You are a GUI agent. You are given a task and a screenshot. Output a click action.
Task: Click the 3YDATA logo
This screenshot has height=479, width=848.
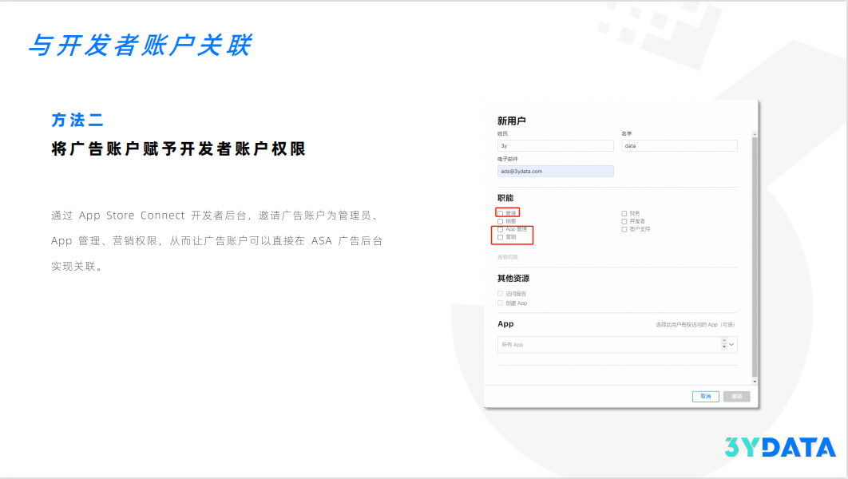pyautogui.click(x=780, y=447)
